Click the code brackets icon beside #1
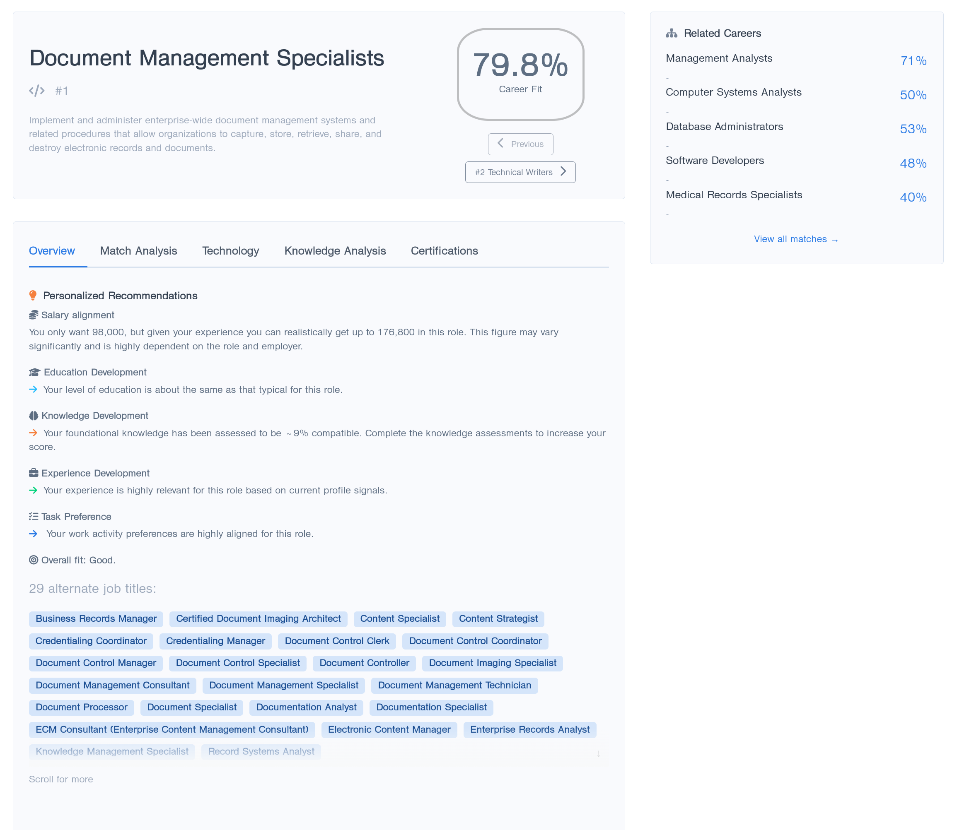The image size is (957, 830). point(36,91)
